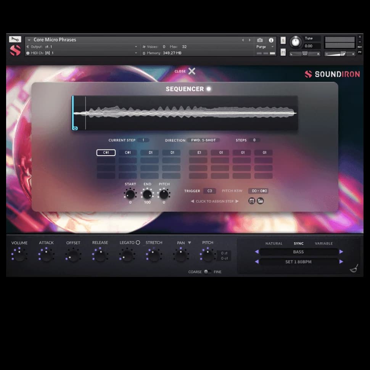Click the camera snapshot icon
370x370 pixels.
[260, 40]
